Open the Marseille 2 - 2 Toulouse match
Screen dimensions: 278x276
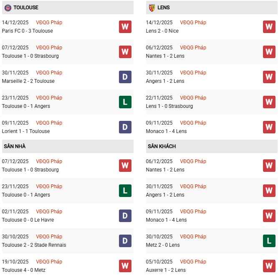point(28,81)
